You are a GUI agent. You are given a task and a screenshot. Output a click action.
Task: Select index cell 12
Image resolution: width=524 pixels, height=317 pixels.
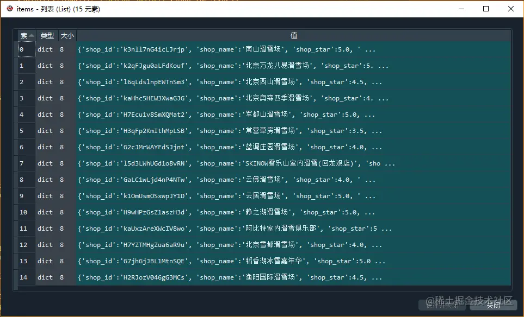[27, 245]
